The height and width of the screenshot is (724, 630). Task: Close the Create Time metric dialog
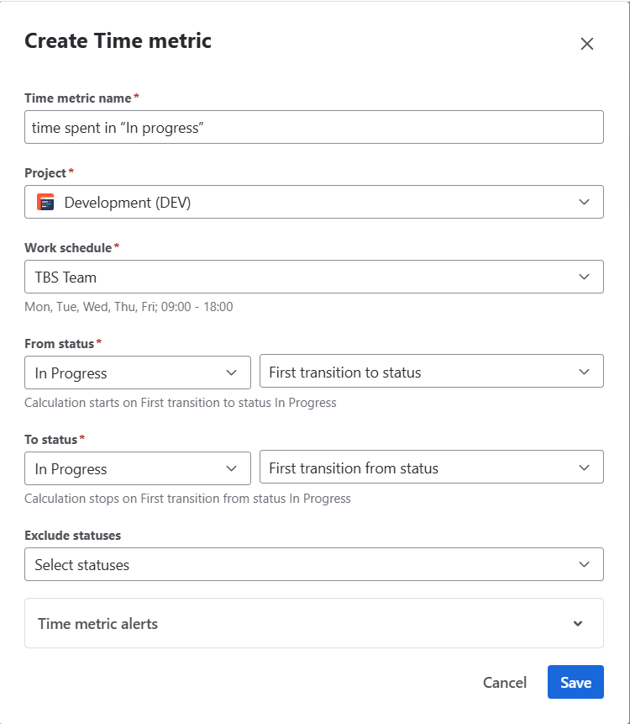(587, 44)
